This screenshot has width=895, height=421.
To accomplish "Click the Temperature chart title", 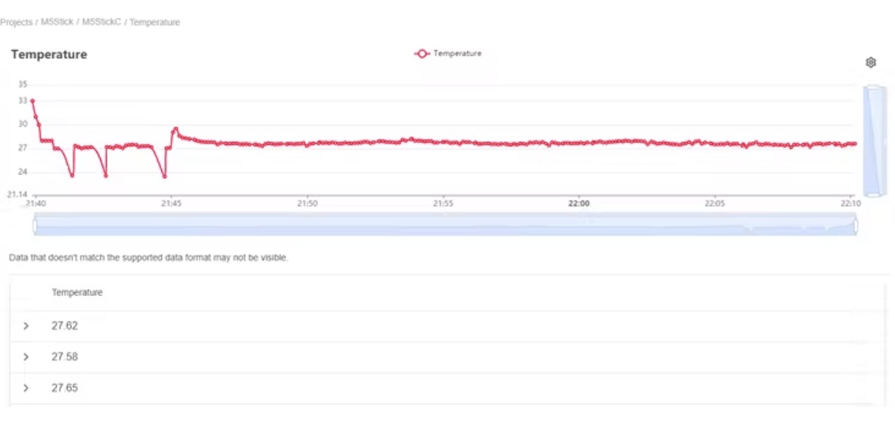I will [49, 54].
